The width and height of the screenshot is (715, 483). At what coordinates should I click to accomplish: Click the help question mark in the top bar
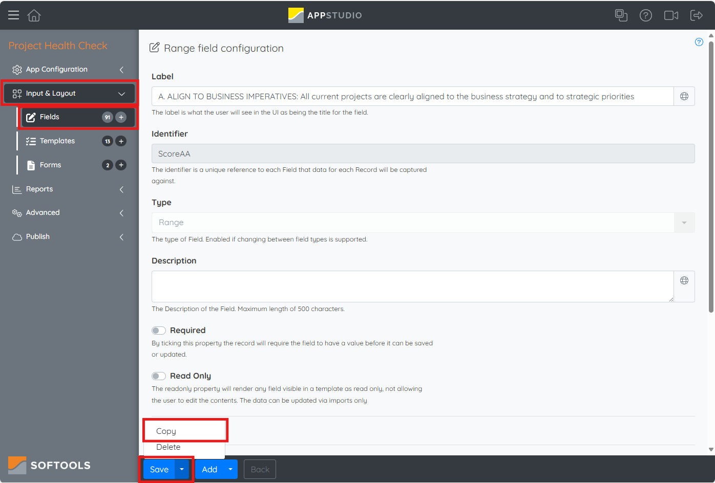(x=646, y=15)
